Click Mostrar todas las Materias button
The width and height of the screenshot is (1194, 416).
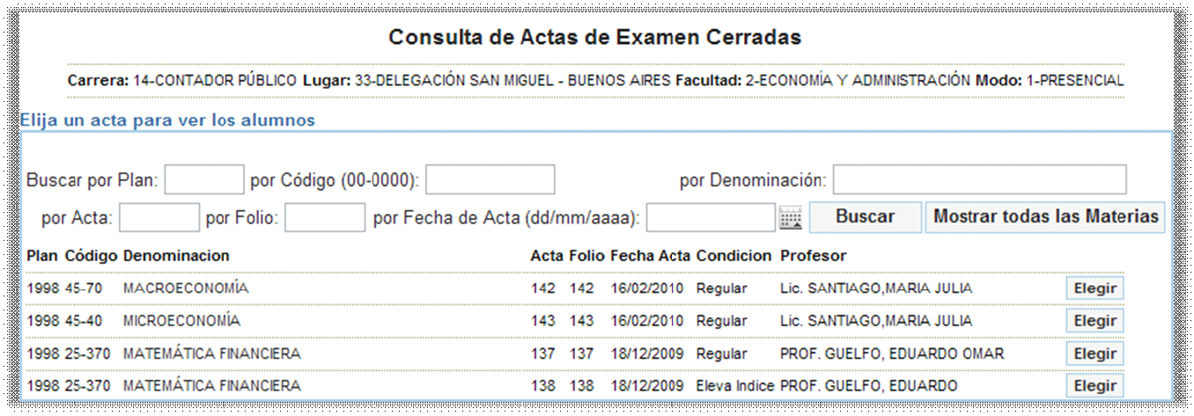point(1045,217)
